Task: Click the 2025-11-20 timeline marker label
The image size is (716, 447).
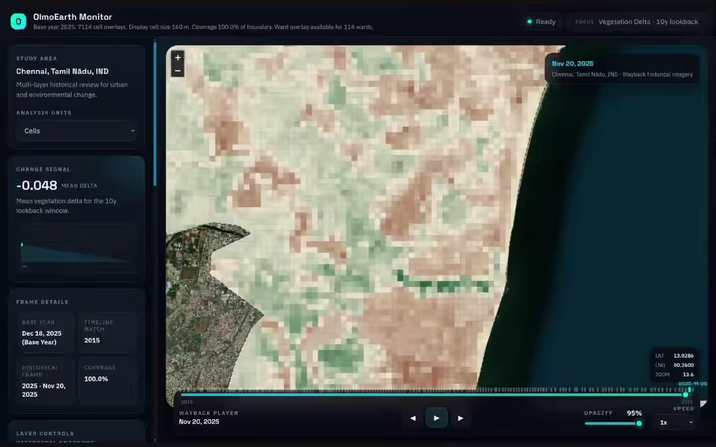Action: [x=692, y=383]
